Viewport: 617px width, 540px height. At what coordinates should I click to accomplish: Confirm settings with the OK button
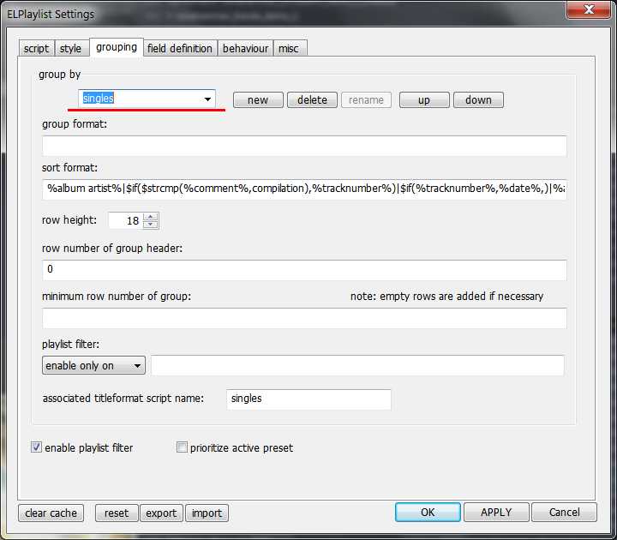pos(428,512)
